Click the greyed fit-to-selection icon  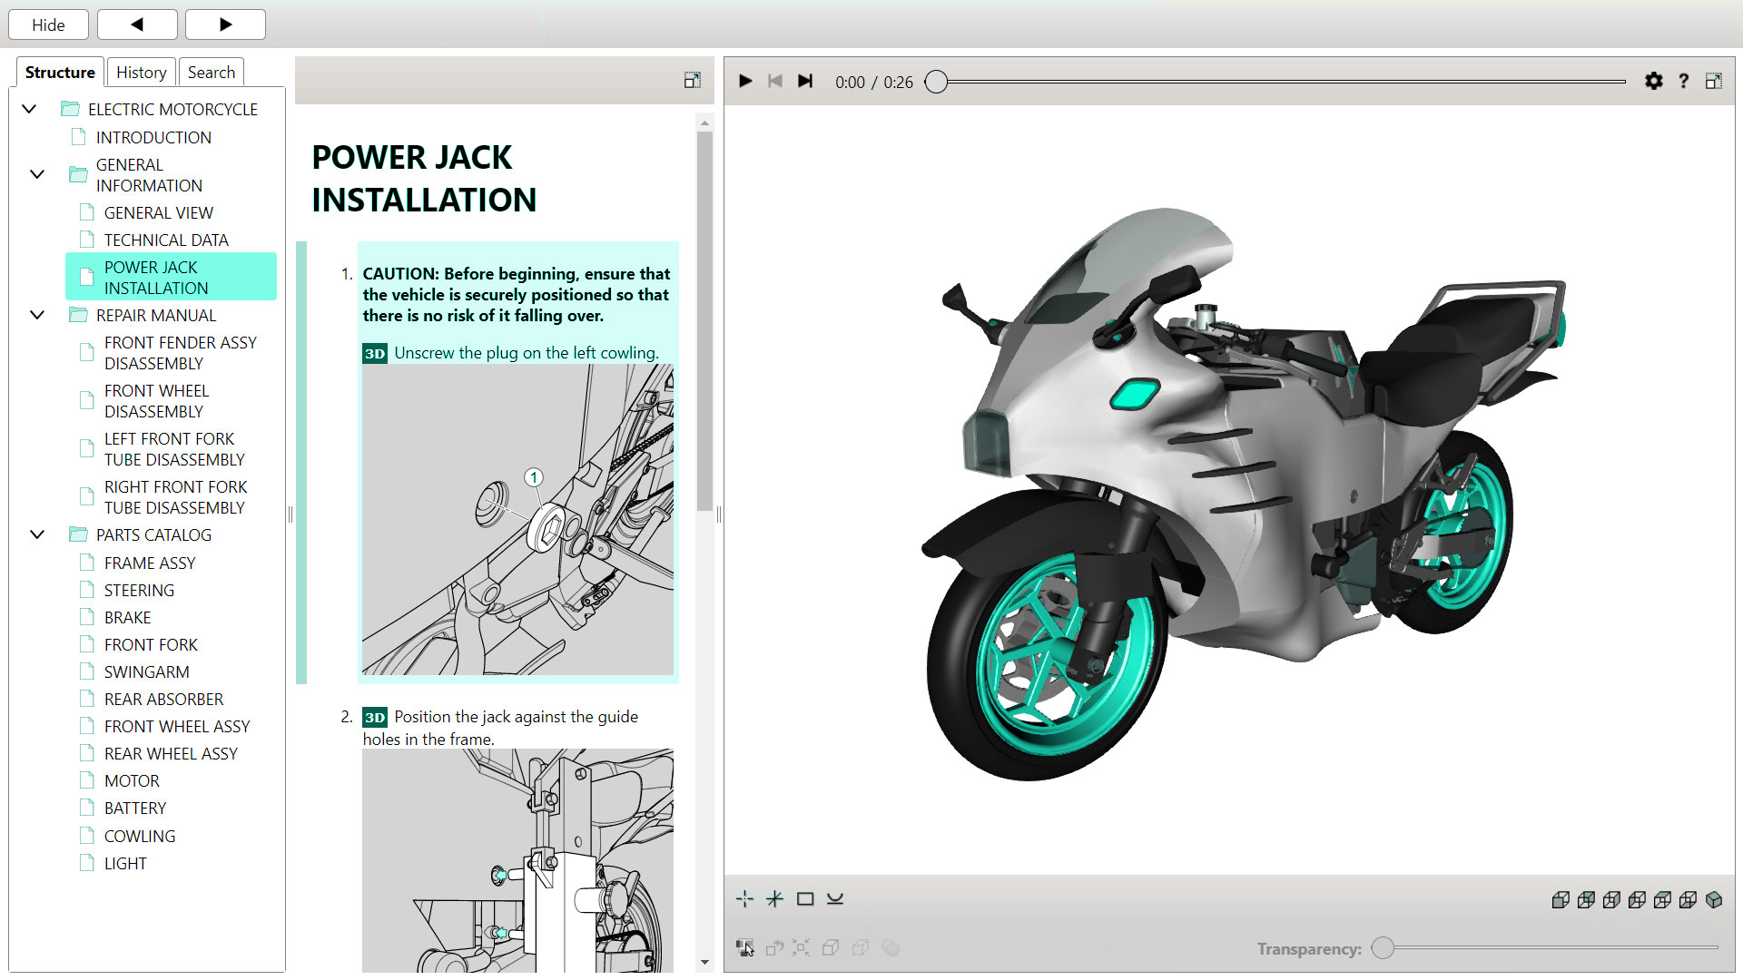801,947
